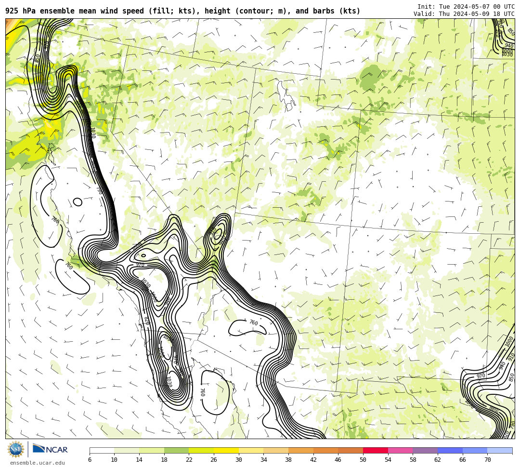Pick the purple 58–62 kts colorbar segment
The image size is (520, 469).
tap(425, 450)
